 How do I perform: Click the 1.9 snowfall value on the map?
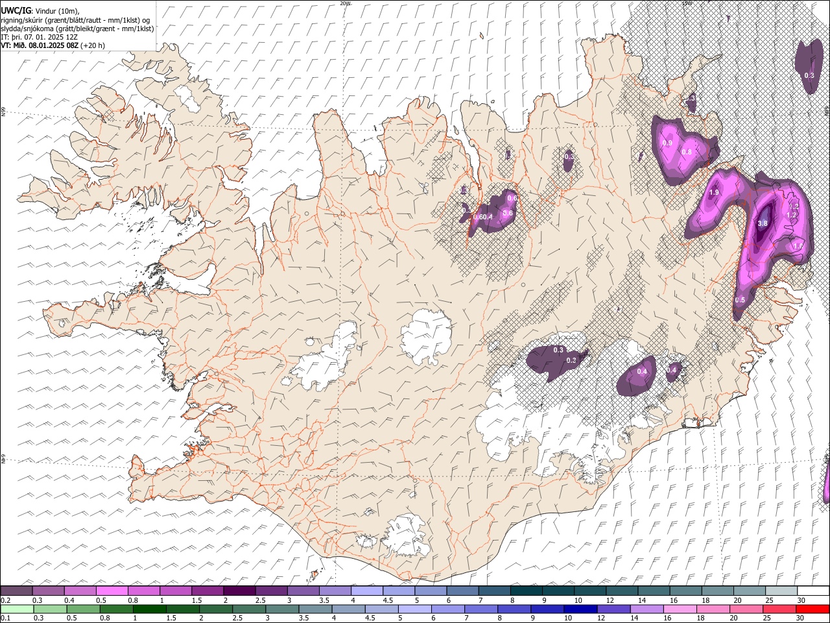pos(715,193)
